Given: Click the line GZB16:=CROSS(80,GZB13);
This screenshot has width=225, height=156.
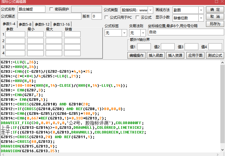Looking at the screenshot, I should [x=28, y=142].
